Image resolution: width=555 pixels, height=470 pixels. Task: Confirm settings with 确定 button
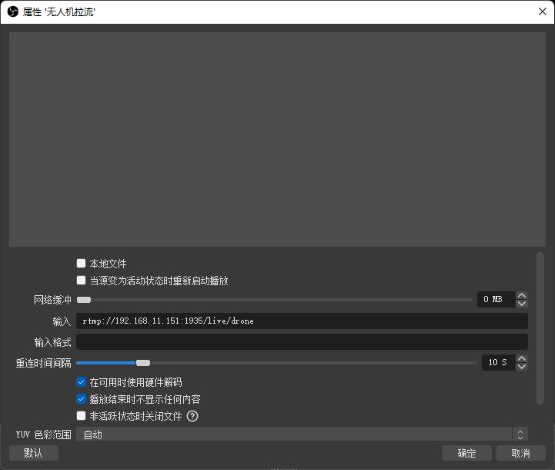tap(467, 453)
